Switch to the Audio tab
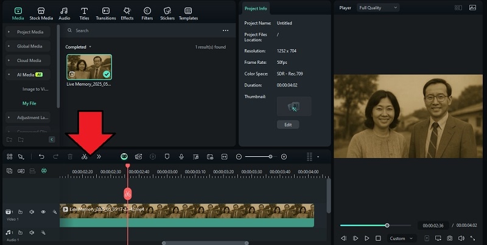This screenshot has width=487, height=245. point(65,14)
